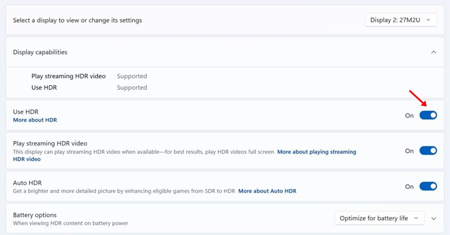Viewport: 450px width, 235px height.
Task: Select the Play streaming HDR video Supported row
Action: (89, 76)
